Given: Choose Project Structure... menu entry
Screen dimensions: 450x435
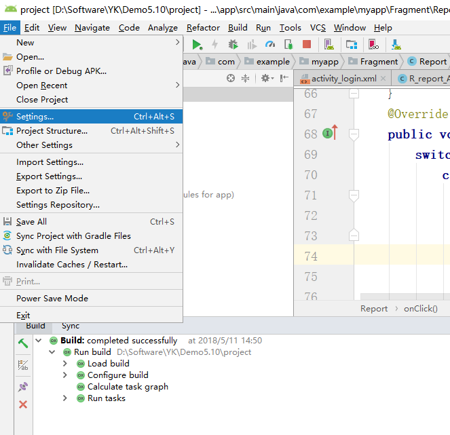Looking at the screenshot, I should pyautogui.click(x=91, y=131).
